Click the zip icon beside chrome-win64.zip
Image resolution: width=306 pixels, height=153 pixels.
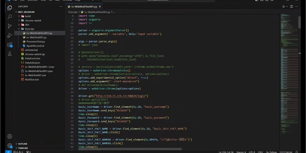point(22,54)
